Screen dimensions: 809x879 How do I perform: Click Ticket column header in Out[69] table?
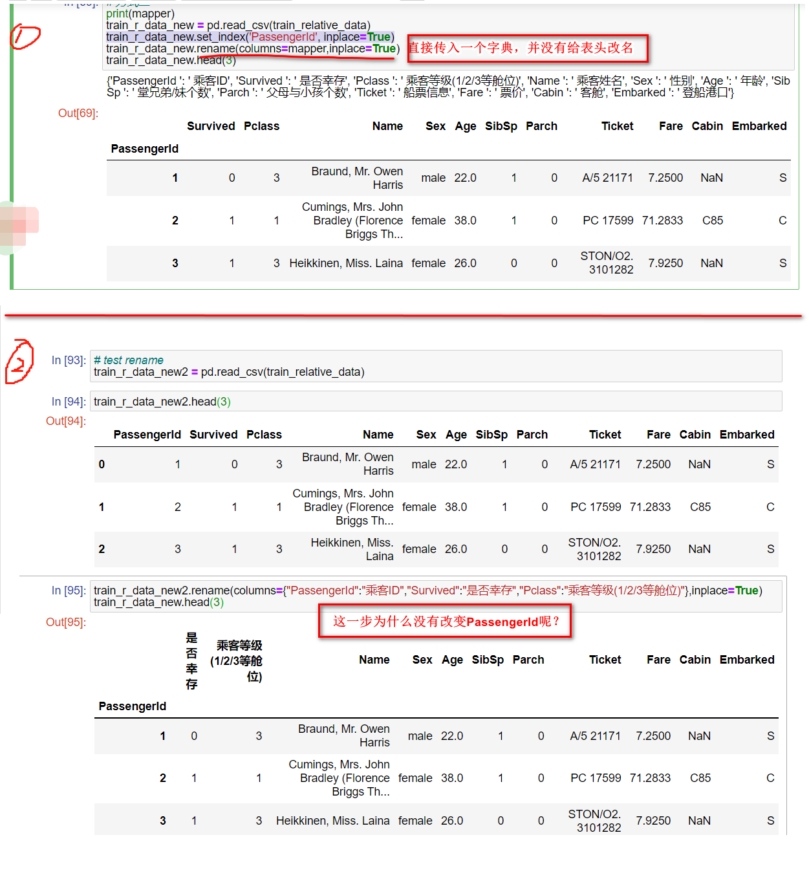(618, 126)
